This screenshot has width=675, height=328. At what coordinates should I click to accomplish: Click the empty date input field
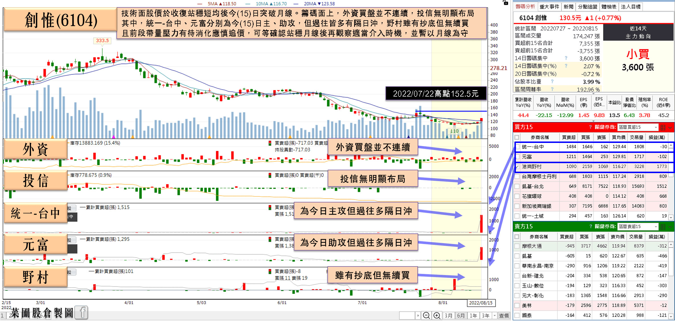coord(407,315)
